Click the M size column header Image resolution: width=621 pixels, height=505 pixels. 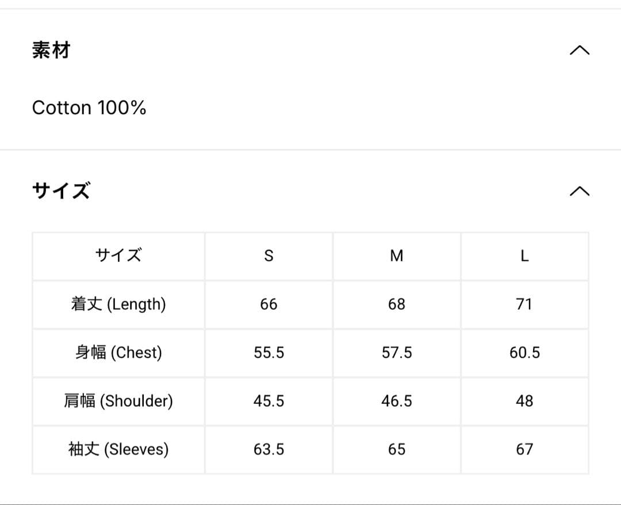tap(397, 256)
